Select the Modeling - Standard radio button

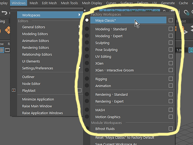tap(87, 29)
